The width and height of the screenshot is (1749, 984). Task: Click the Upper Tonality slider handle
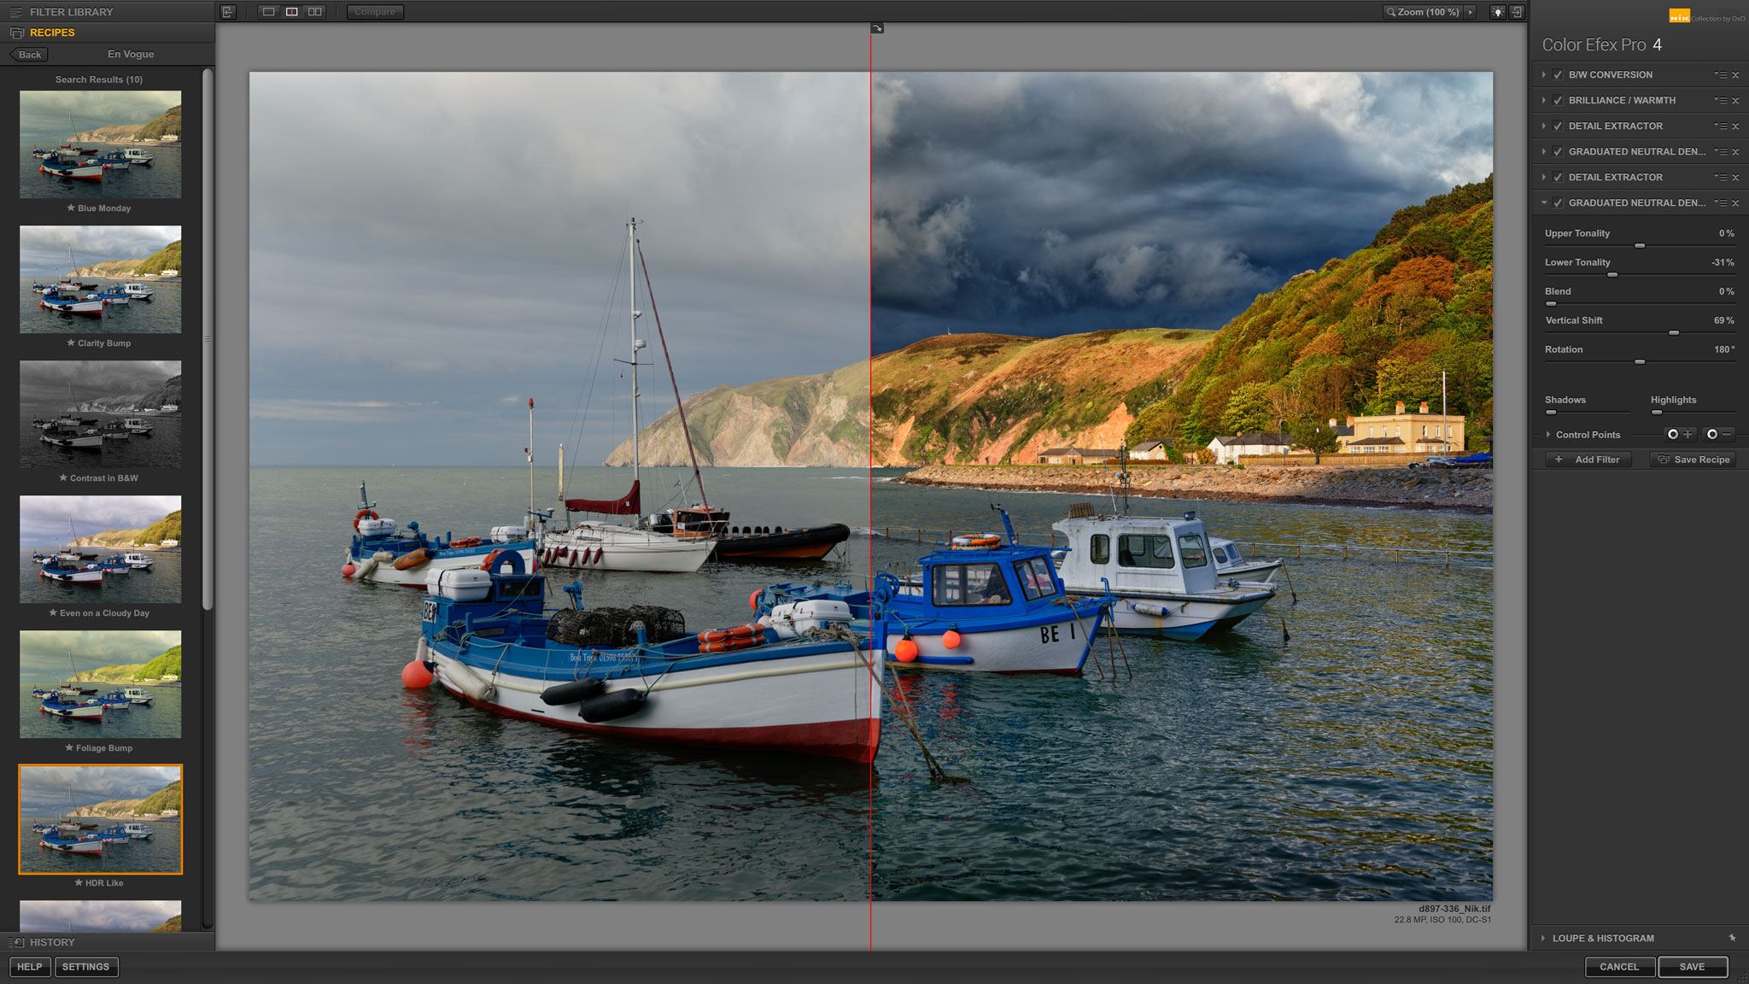(1640, 246)
